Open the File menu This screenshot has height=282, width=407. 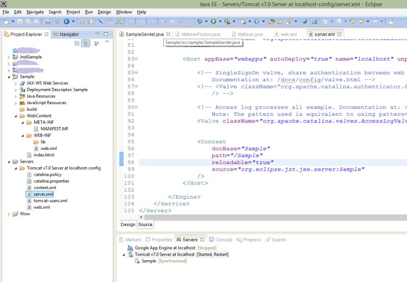[x=6, y=12]
